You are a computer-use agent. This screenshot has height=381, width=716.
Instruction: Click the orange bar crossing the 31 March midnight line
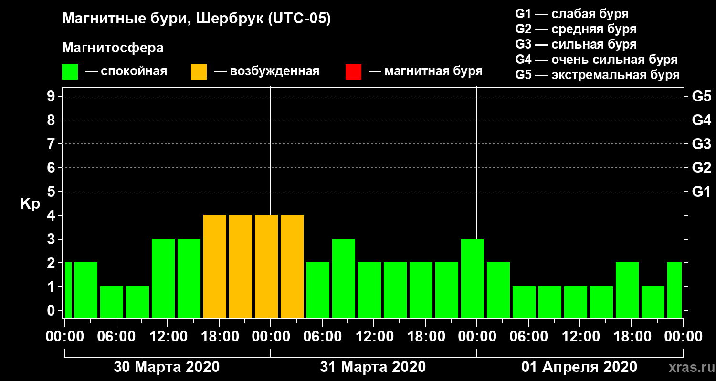point(266,266)
